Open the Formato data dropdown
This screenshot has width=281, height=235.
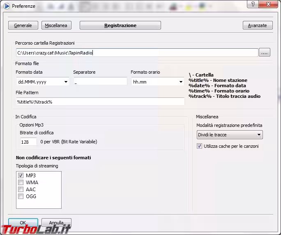tap(42, 82)
